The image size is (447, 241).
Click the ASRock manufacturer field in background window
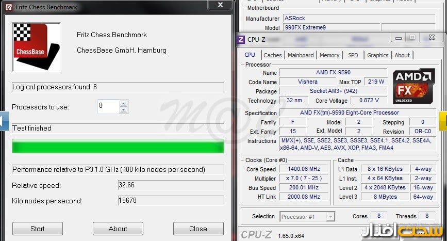(x=359, y=18)
